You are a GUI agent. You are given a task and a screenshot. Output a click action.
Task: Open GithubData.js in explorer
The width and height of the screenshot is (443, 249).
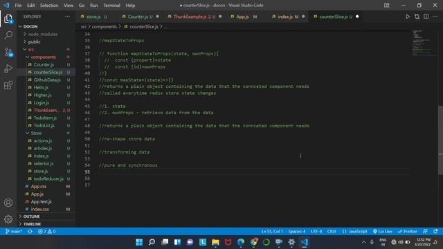coord(46,80)
